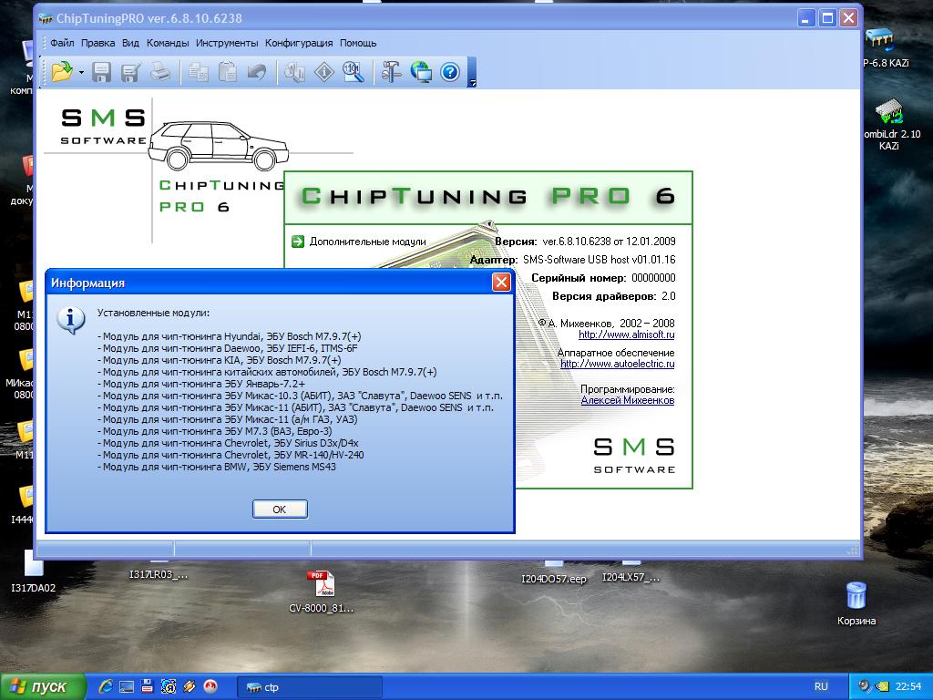
Task: Click the 22:54 taskbar clock
Action: [908, 686]
